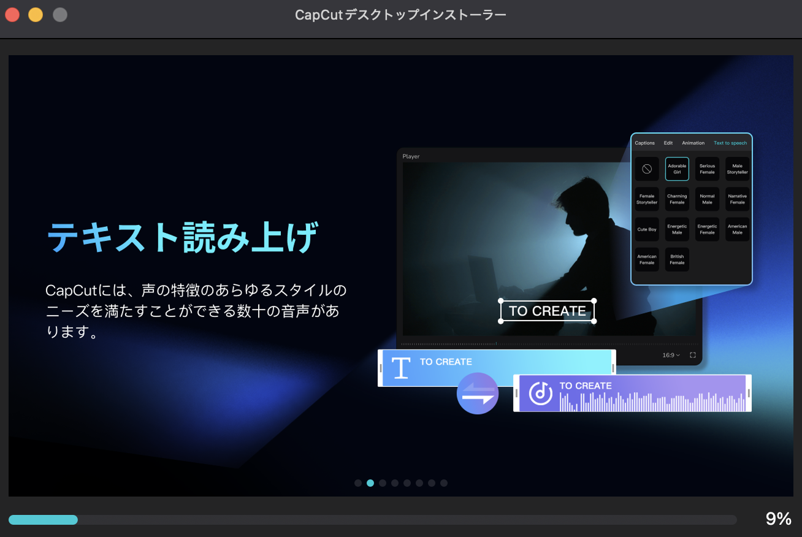The height and width of the screenshot is (537, 802).
Task: Switch to the Edit tab
Action: (668, 143)
